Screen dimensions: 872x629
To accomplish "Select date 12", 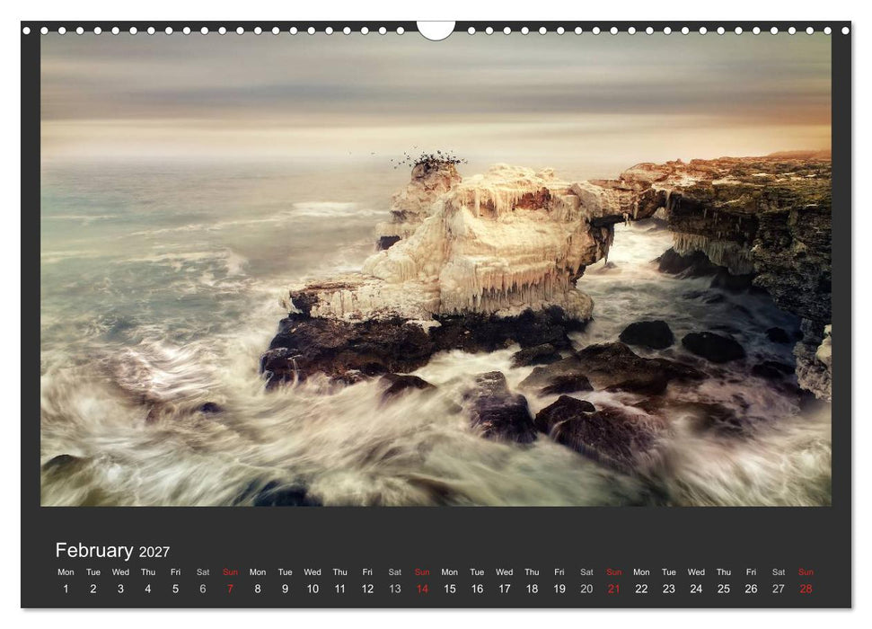I will (x=367, y=589).
